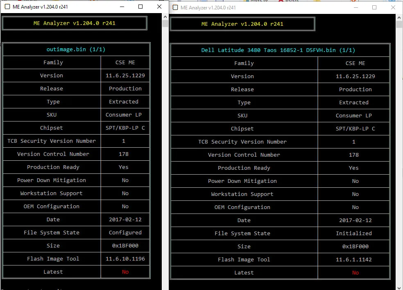Click the yellow ME Analyzer banner in right window
The image size is (403, 290).
pyautogui.click(x=242, y=24)
